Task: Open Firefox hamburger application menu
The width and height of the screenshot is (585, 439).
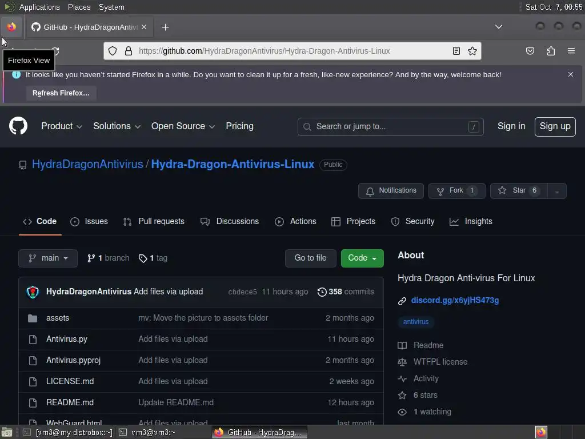Action: coord(571,51)
